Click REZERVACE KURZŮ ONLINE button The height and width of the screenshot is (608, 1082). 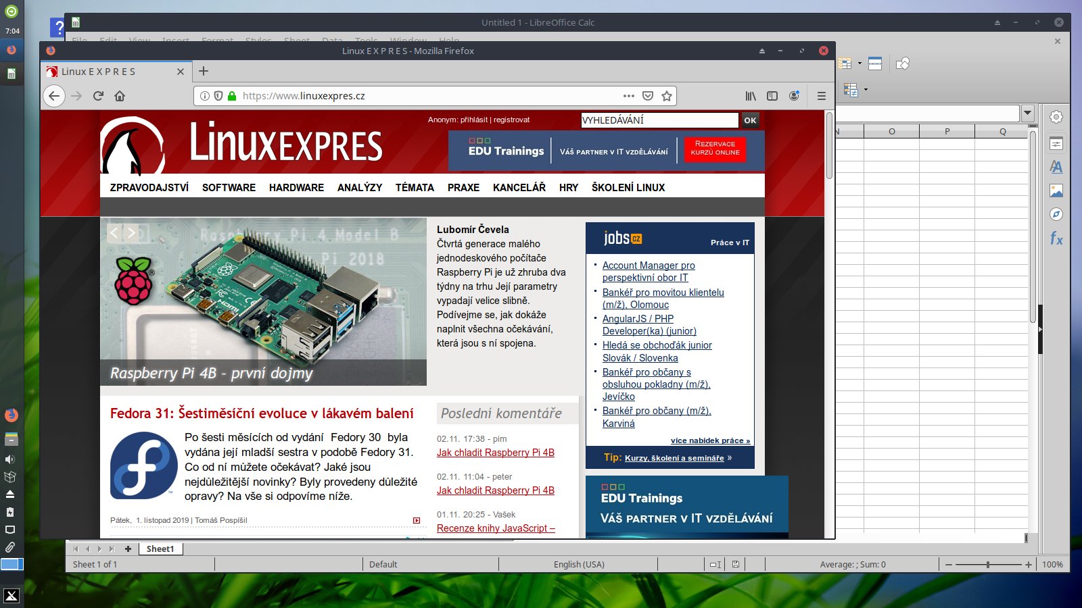pyautogui.click(x=715, y=148)
